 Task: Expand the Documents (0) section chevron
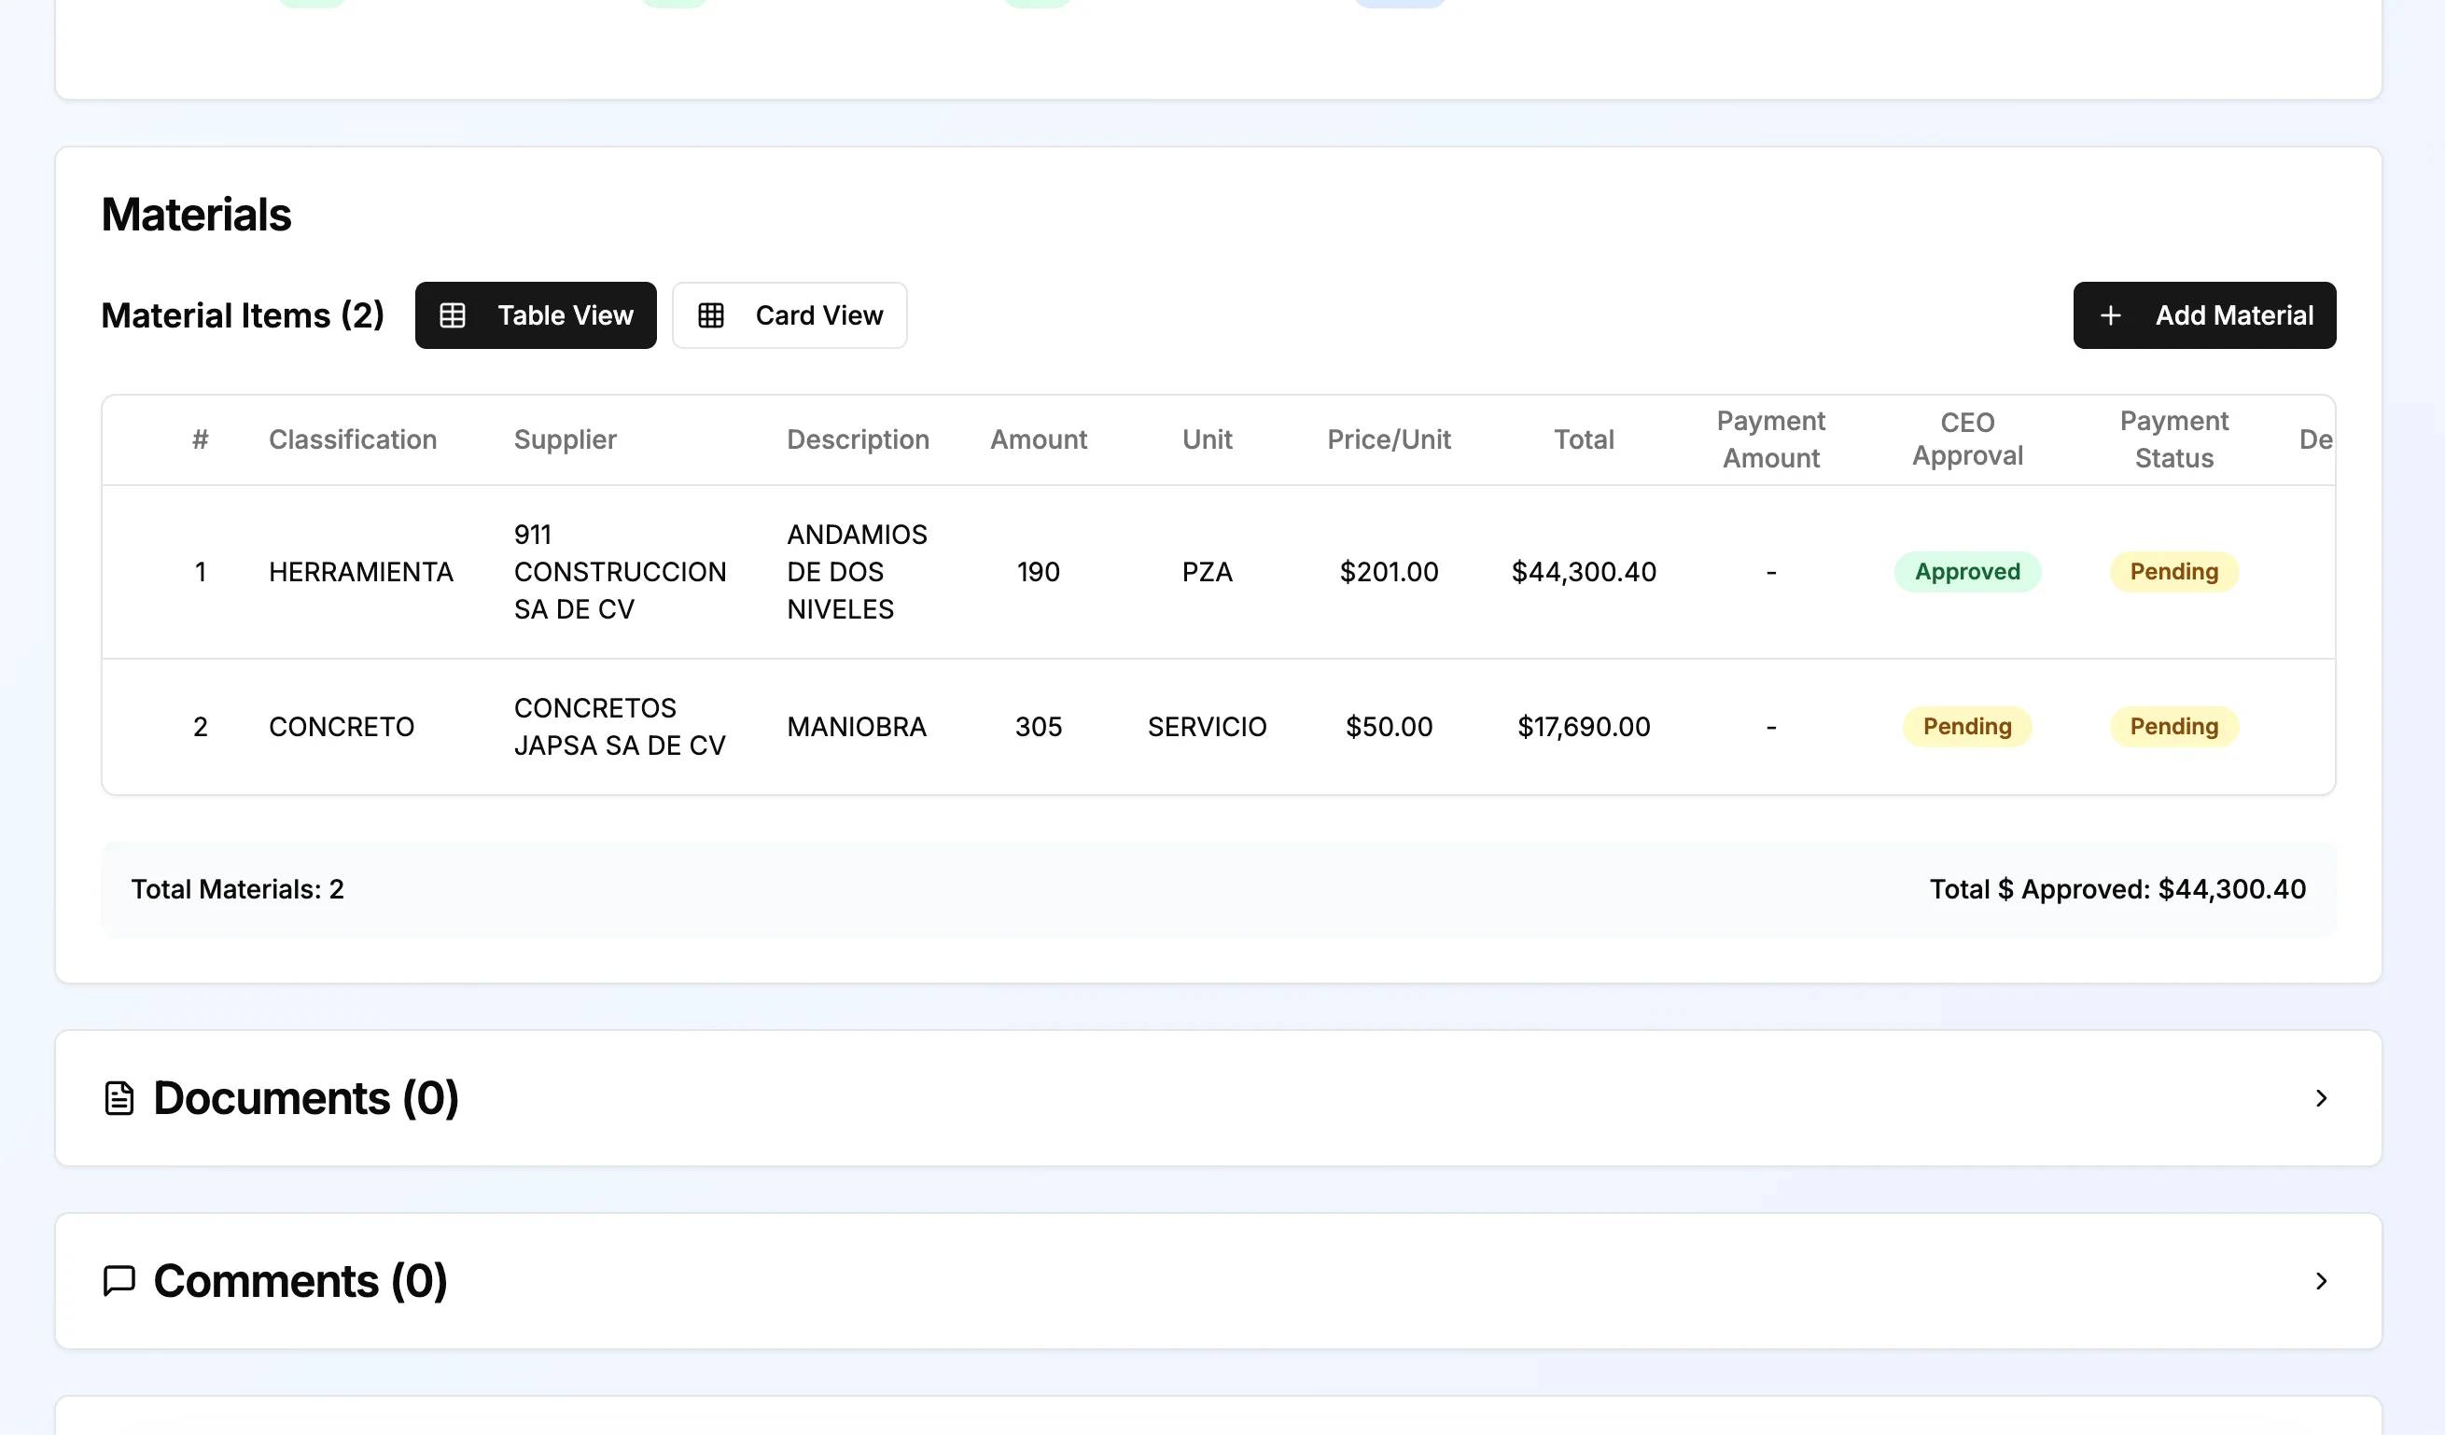click(x=2321, y=1098)
